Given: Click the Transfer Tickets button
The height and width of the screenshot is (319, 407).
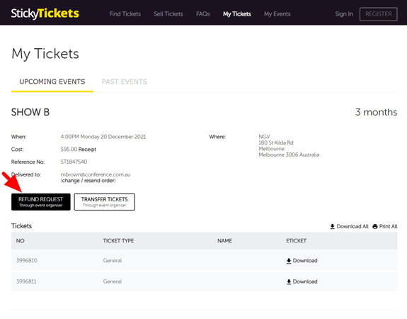Looking at the screenshot, I should [x=104, y=202].
